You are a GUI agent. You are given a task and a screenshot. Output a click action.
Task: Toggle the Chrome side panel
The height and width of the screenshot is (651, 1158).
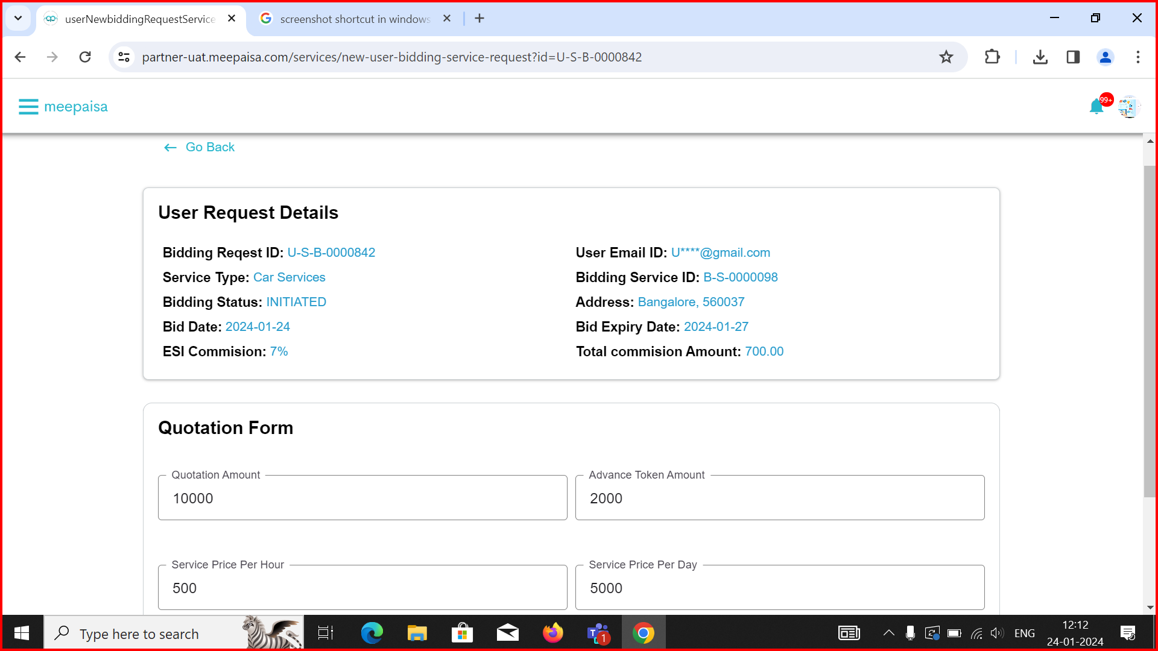click(x=1073, y=57)
